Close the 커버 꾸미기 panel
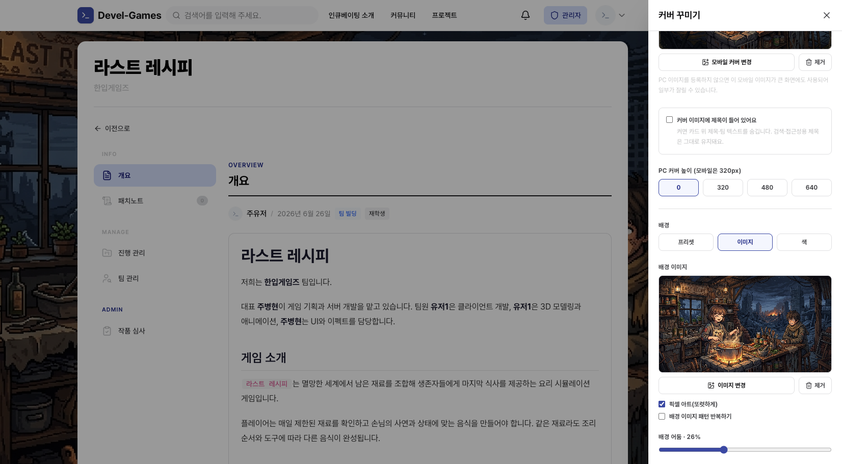Image resolution: width=842 pixels, height=464 pixels. [x=827, y=15]
